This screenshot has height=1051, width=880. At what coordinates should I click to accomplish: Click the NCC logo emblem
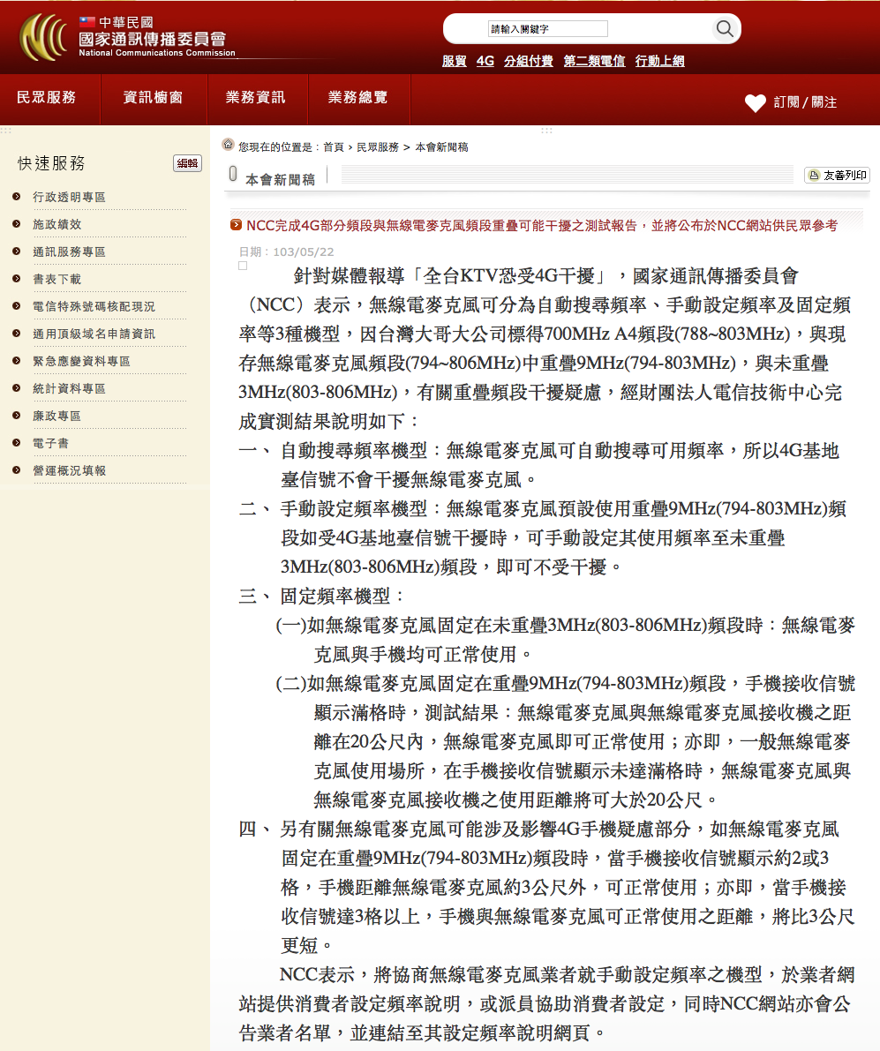coord(43,37)
